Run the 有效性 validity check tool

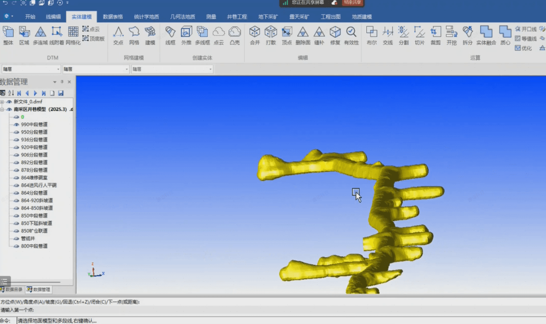[351, 36]
